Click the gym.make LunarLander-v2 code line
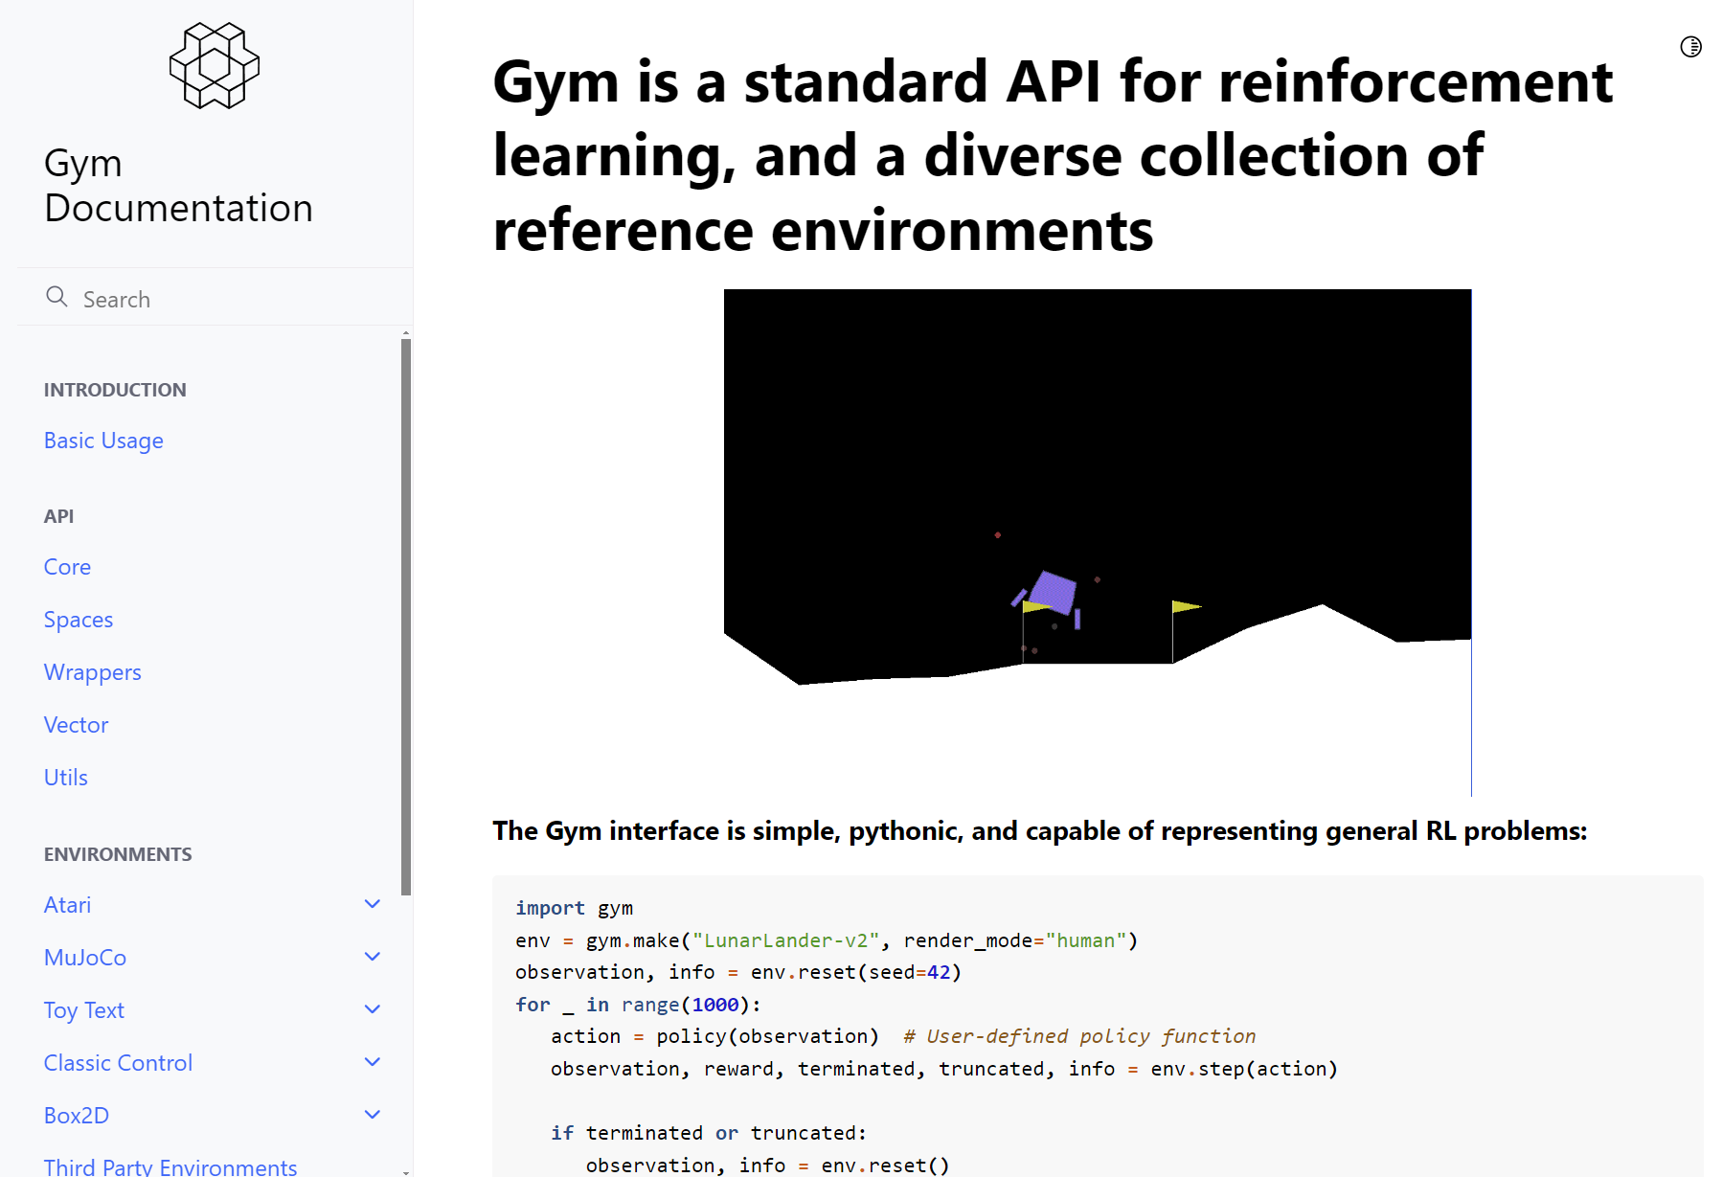The width and height of the screenshot is (1723, 1177). [827, 940]
